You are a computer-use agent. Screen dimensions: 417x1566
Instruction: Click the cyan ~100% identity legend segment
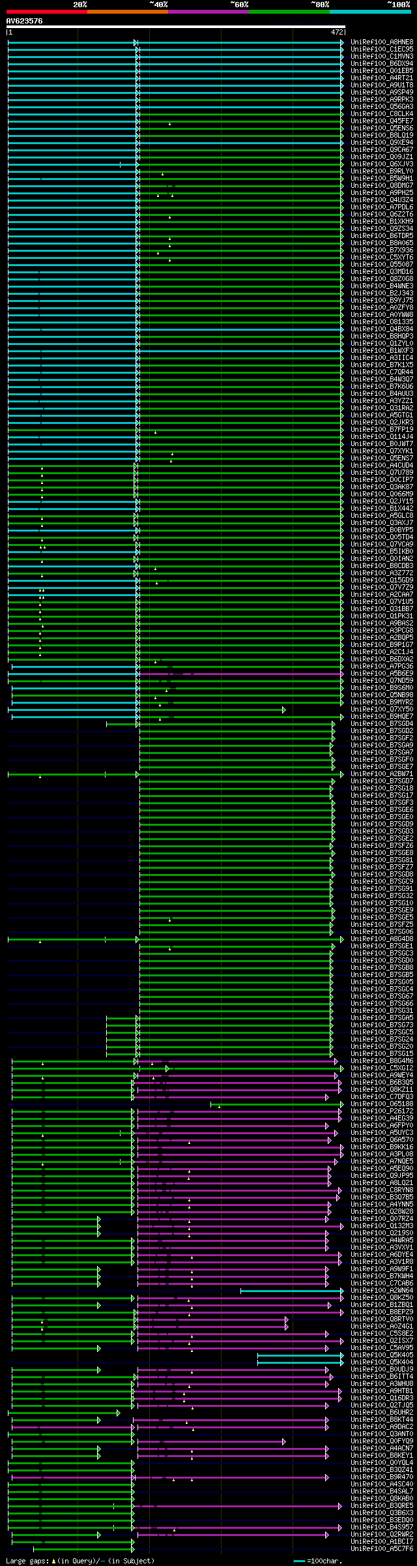coord(370,11)
